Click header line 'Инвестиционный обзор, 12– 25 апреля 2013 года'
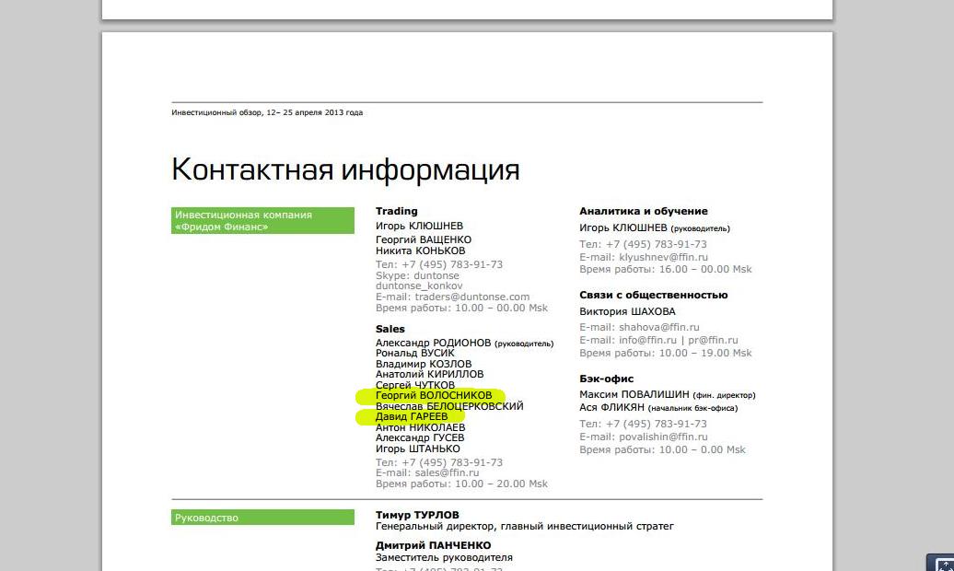Screen dimensions: 954x571 point(267,112)
